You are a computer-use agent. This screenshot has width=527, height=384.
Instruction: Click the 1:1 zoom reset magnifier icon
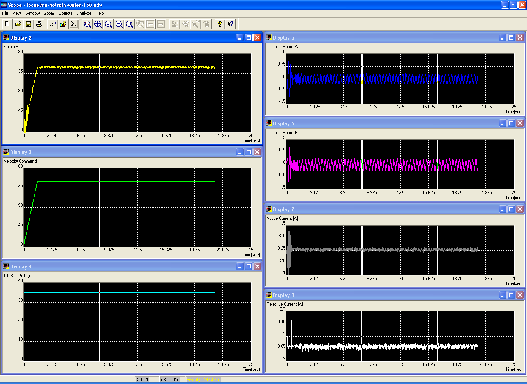pyautogui.click(x=129, y=24)
